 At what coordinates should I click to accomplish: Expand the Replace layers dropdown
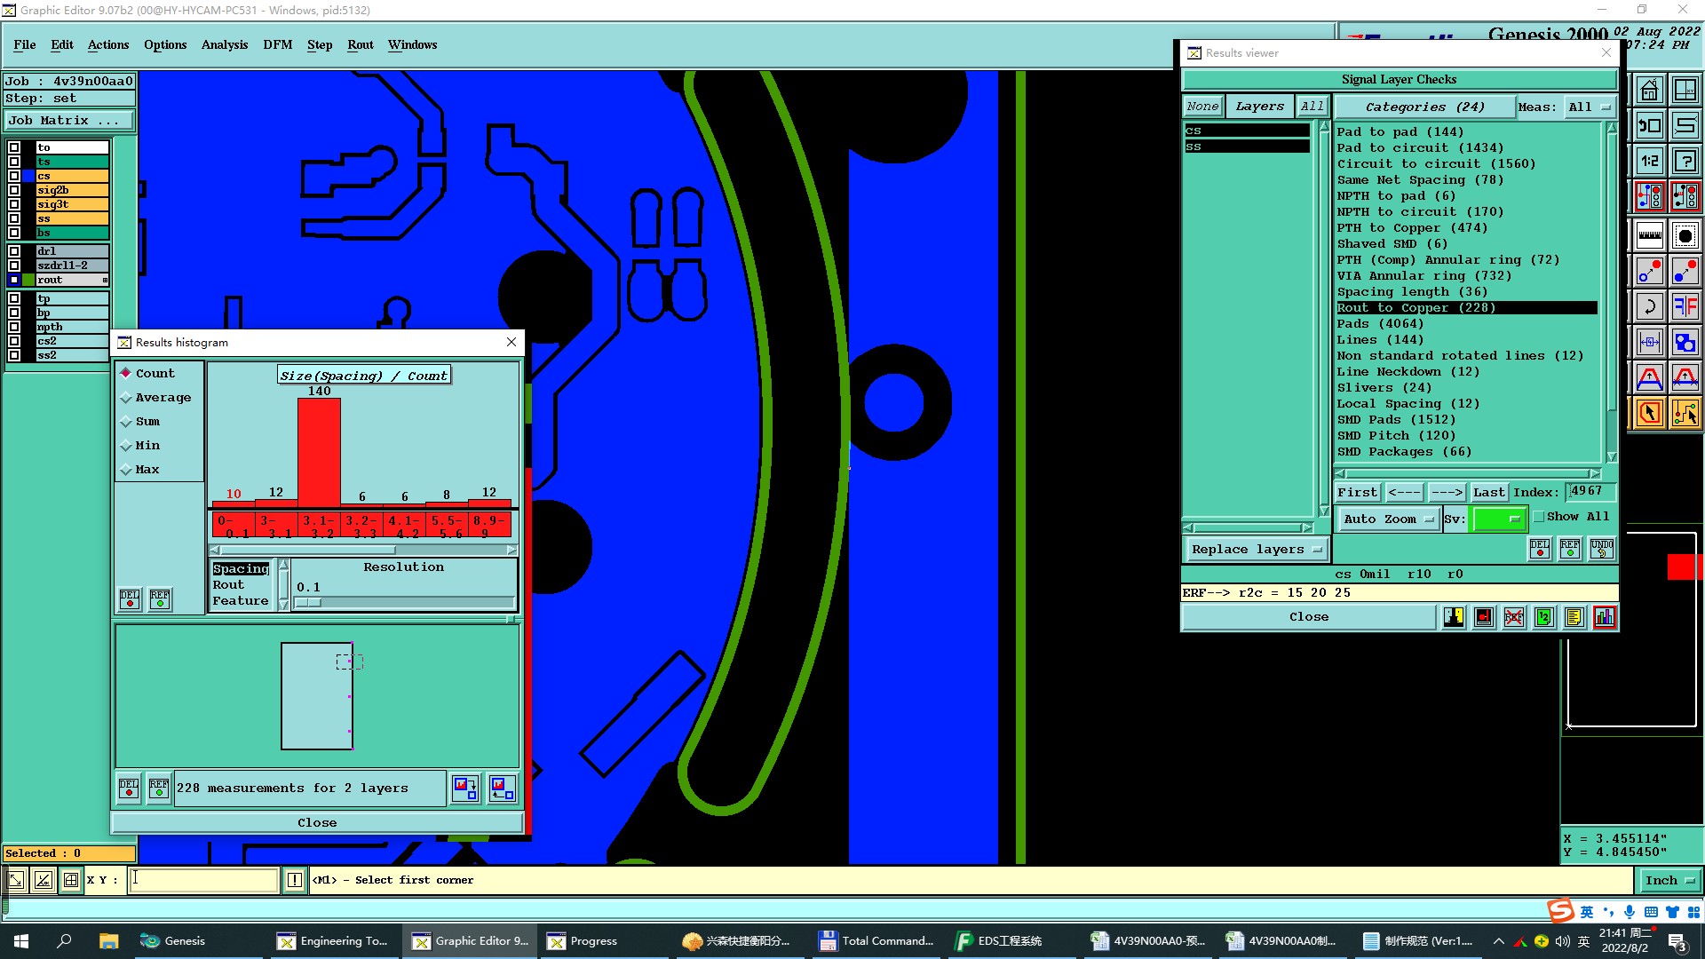pos(1256,550)
